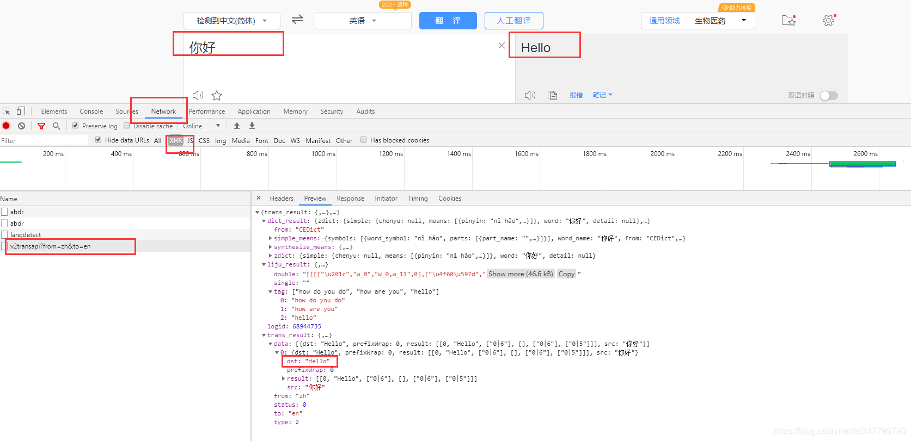Open the Cookies tab

coord(450,198)
